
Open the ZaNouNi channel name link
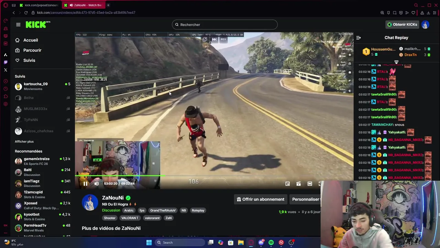(113, 198)
